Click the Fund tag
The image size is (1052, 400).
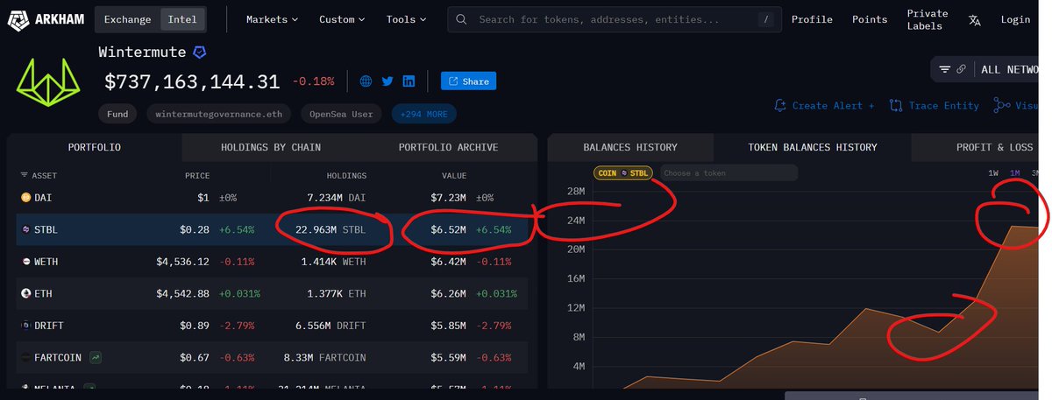[x=117, y=114]
